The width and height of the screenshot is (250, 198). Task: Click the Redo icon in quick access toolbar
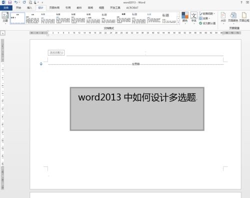[24, 3]
